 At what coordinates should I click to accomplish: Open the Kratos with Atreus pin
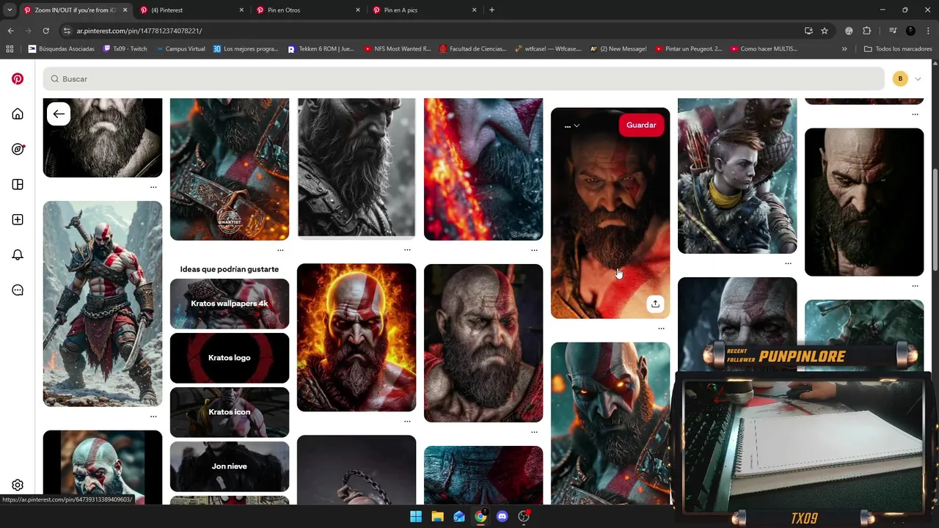[737, 176]
